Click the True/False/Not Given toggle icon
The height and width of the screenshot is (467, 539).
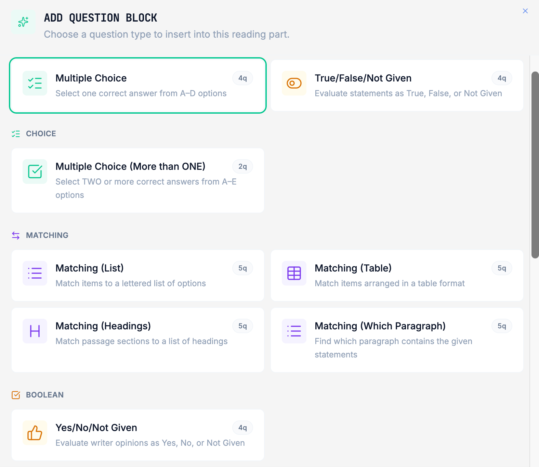tap(294, 83)
